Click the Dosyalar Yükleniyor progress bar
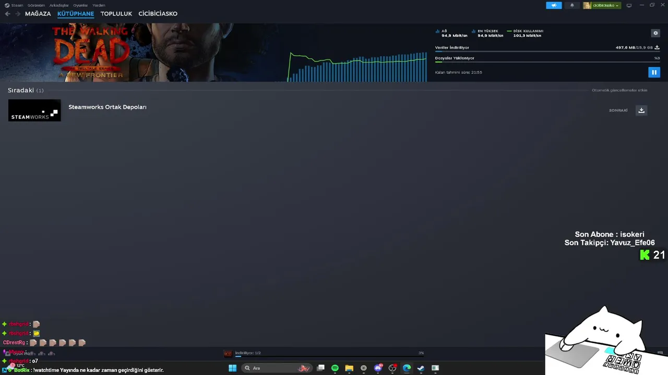Screen dimensions: 668x375 (547, 62)
